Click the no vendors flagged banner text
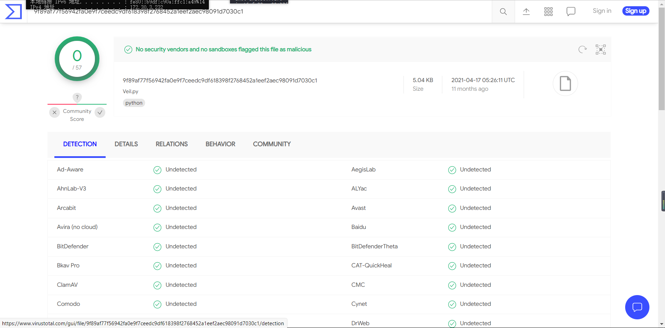Image resolution: width=665 pixels, height=328 pixels. pyautogui.click(x=223, y=50)
